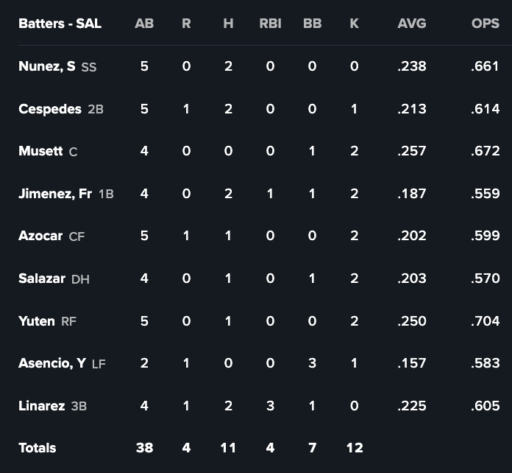Screen dimensions: 512x473
Task: Click the AB column header
Action: coord(144,24)
